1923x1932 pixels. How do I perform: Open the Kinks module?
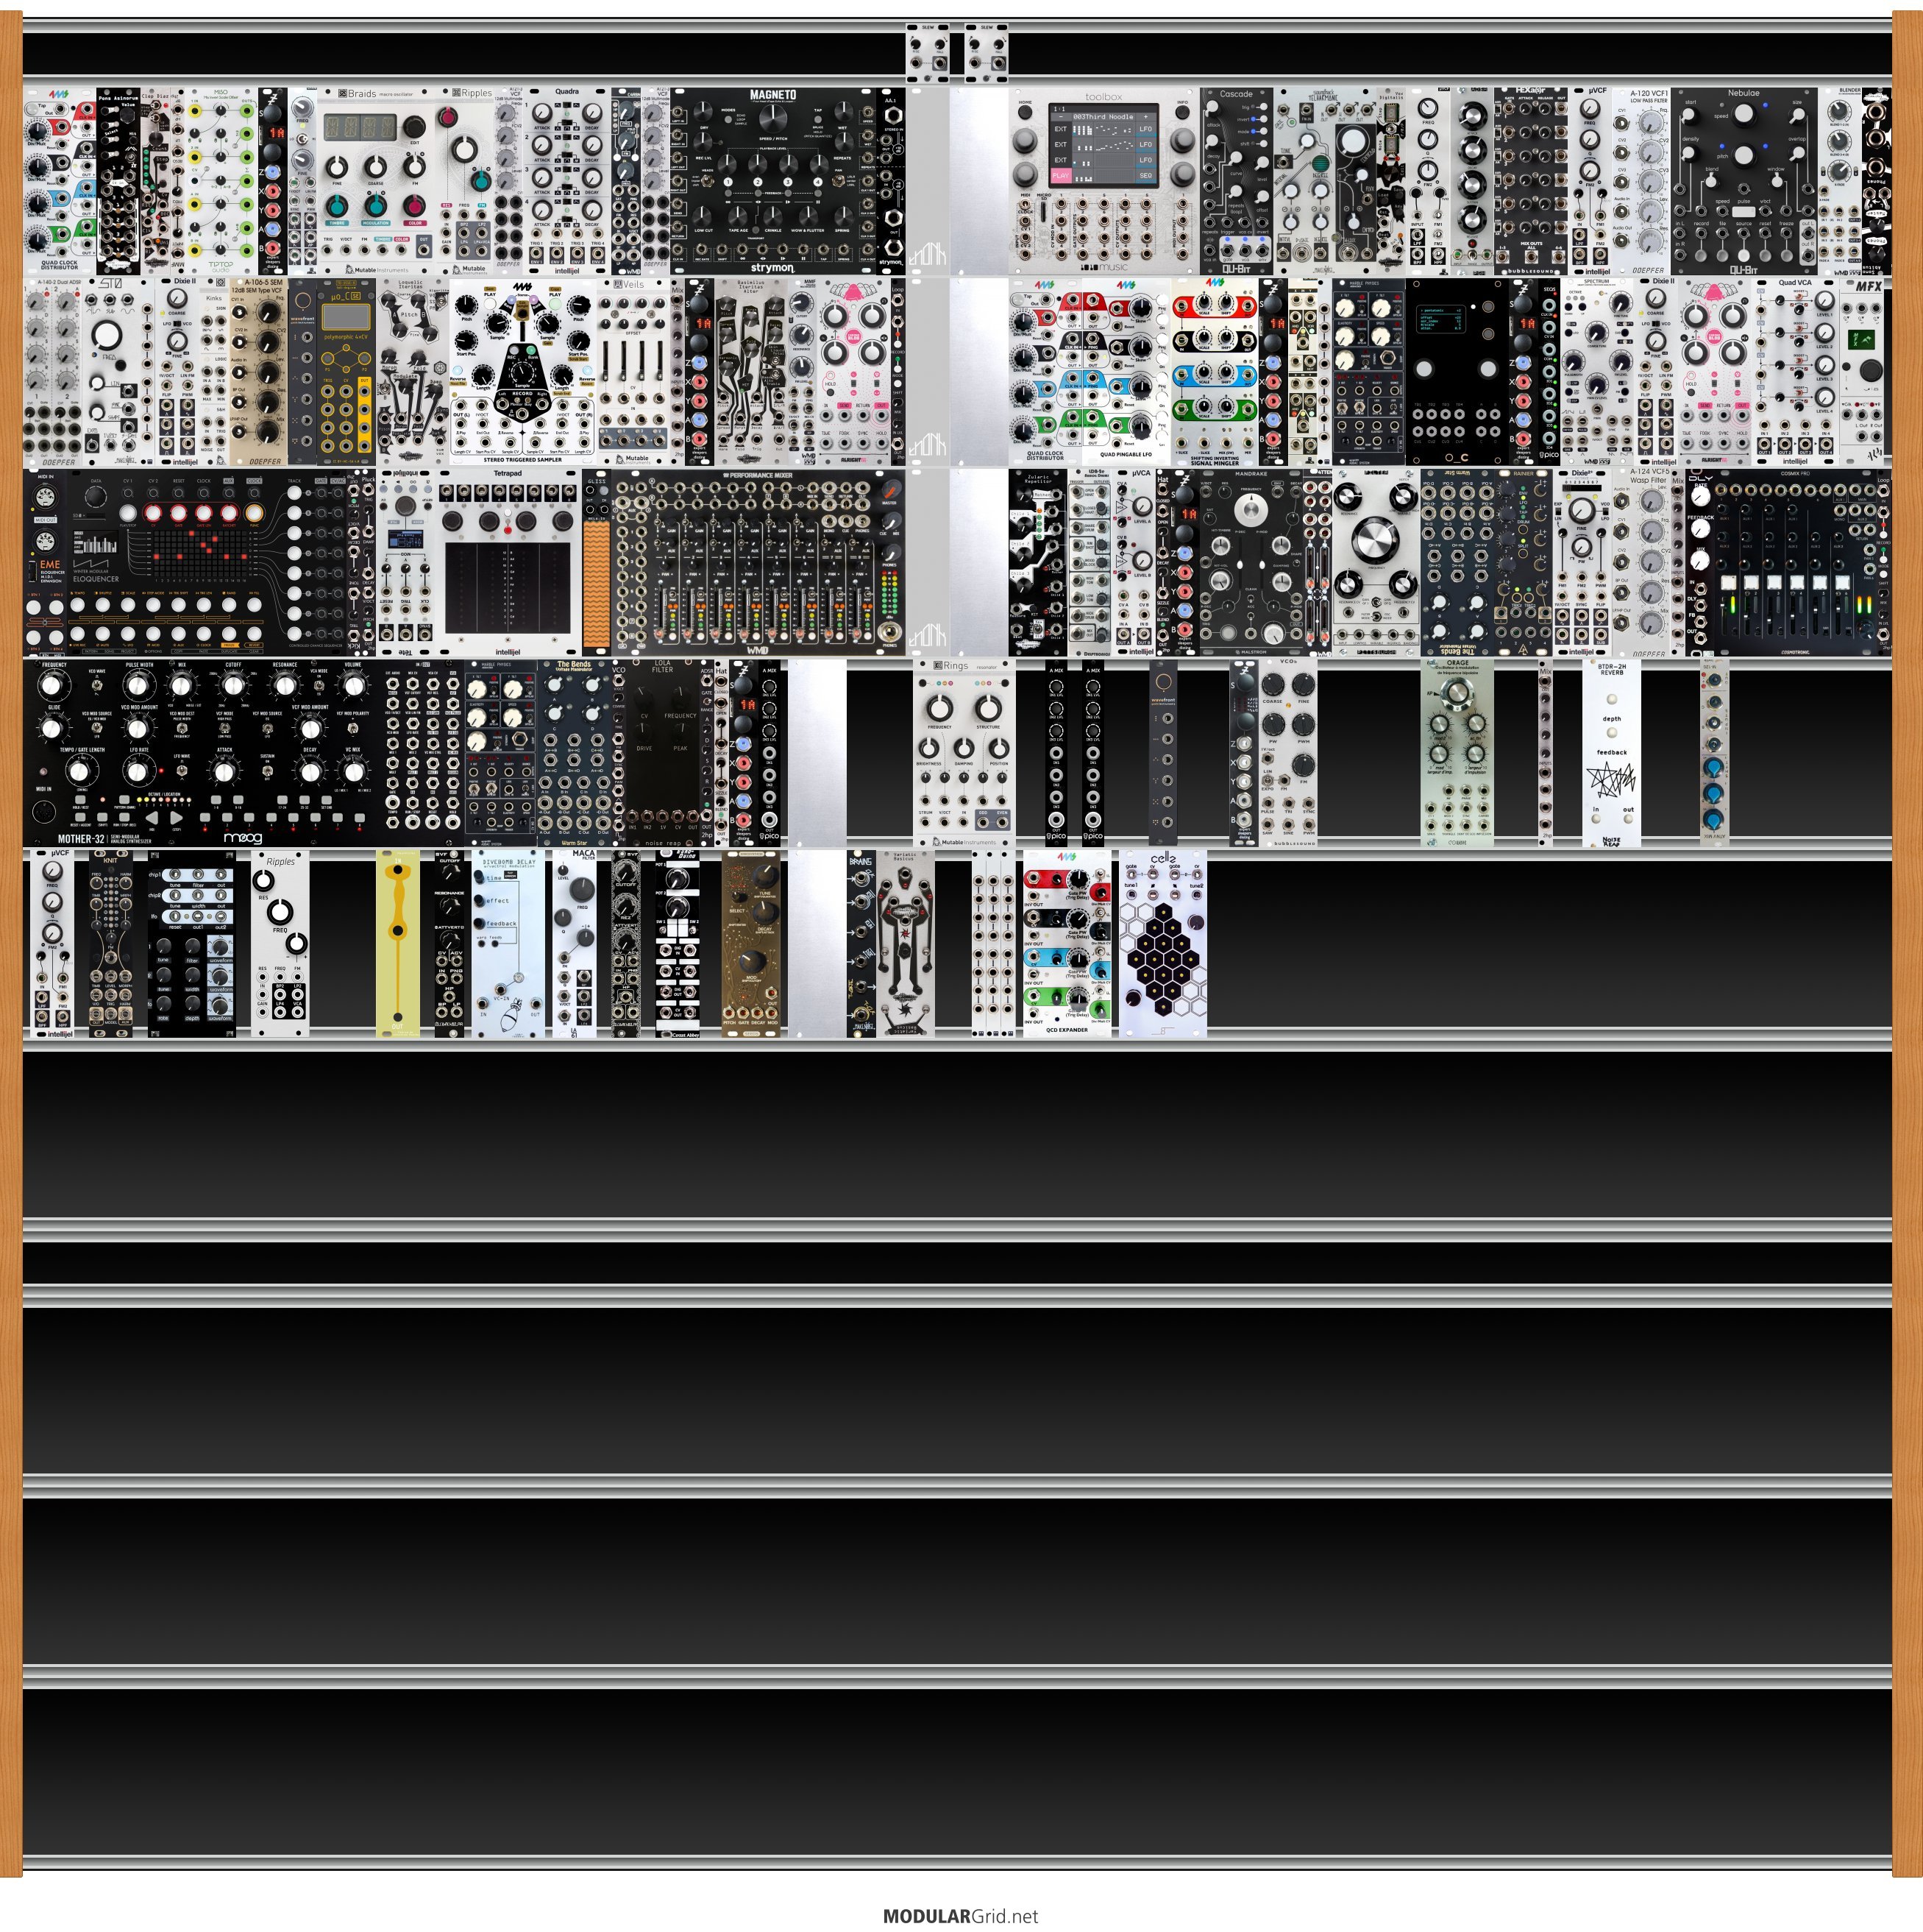click(x=214, y=372)
